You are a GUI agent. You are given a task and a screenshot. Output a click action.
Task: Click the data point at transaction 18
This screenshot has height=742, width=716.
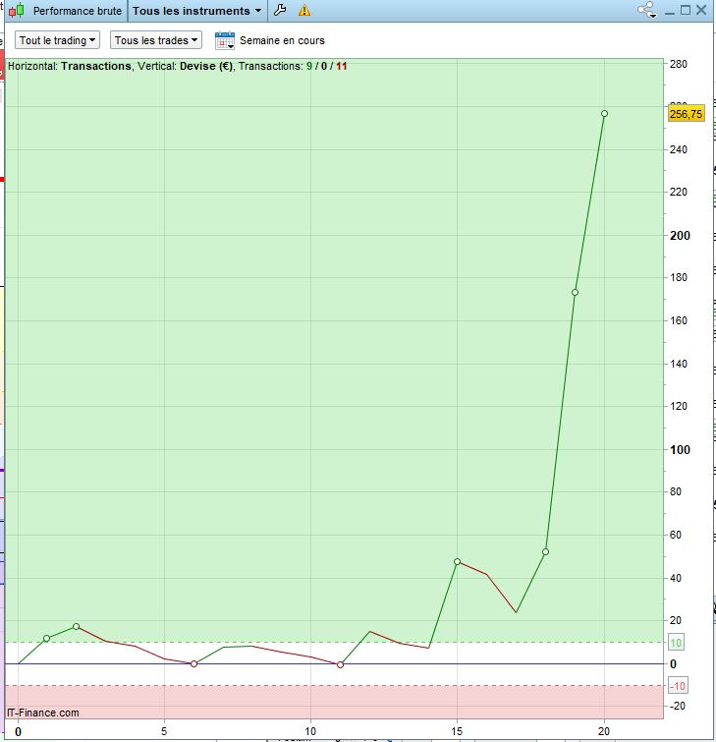[x=545, y=551]
